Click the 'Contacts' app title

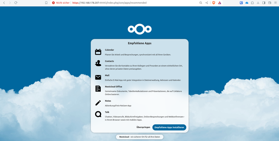109,61
